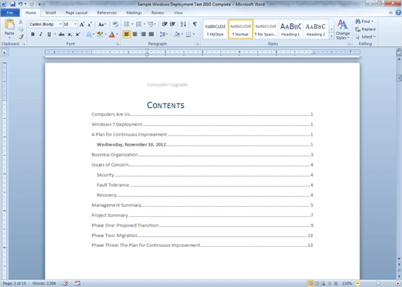Apply strikethrough formatting

[62, 34]
